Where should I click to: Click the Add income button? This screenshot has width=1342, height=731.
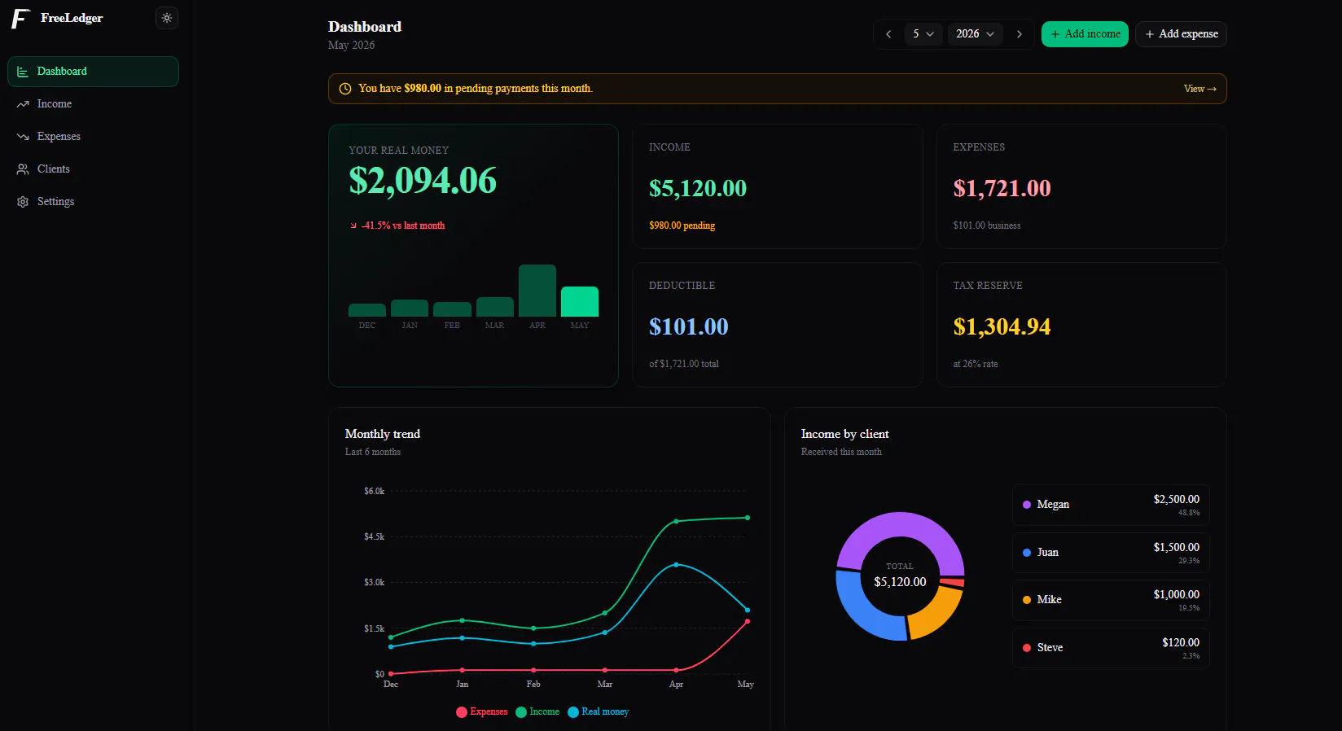pyautogui.click(x=1085, y=34)
